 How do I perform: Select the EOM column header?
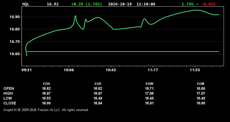point(201,84)
